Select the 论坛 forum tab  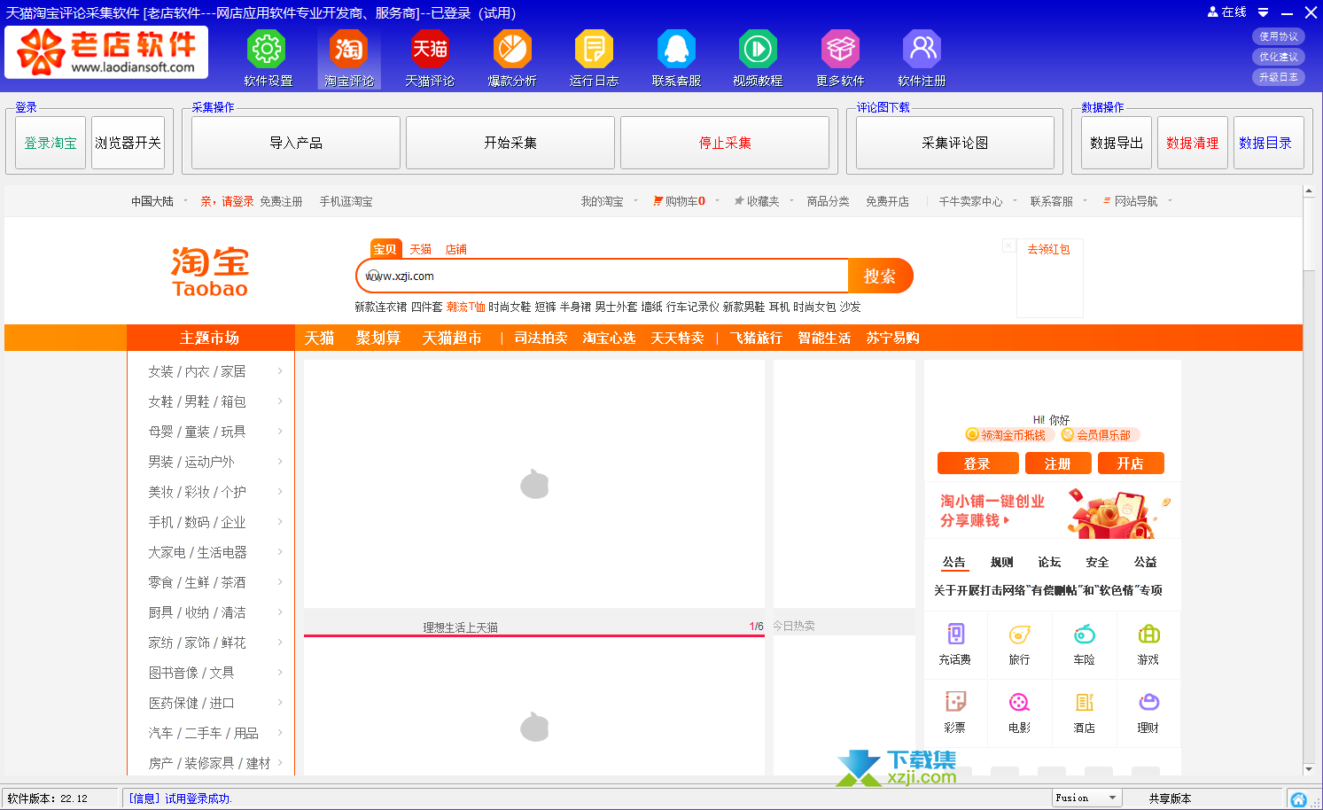(x=1049, y=562)
